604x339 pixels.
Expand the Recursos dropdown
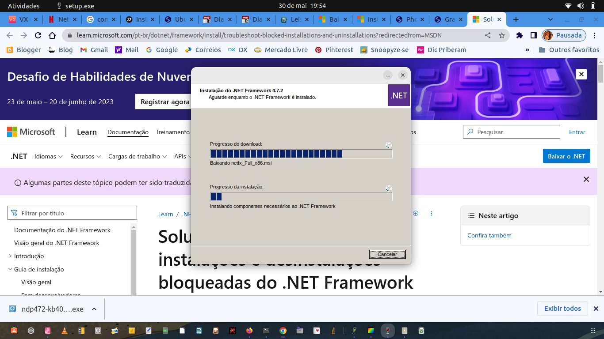click(x=86, y=156)
